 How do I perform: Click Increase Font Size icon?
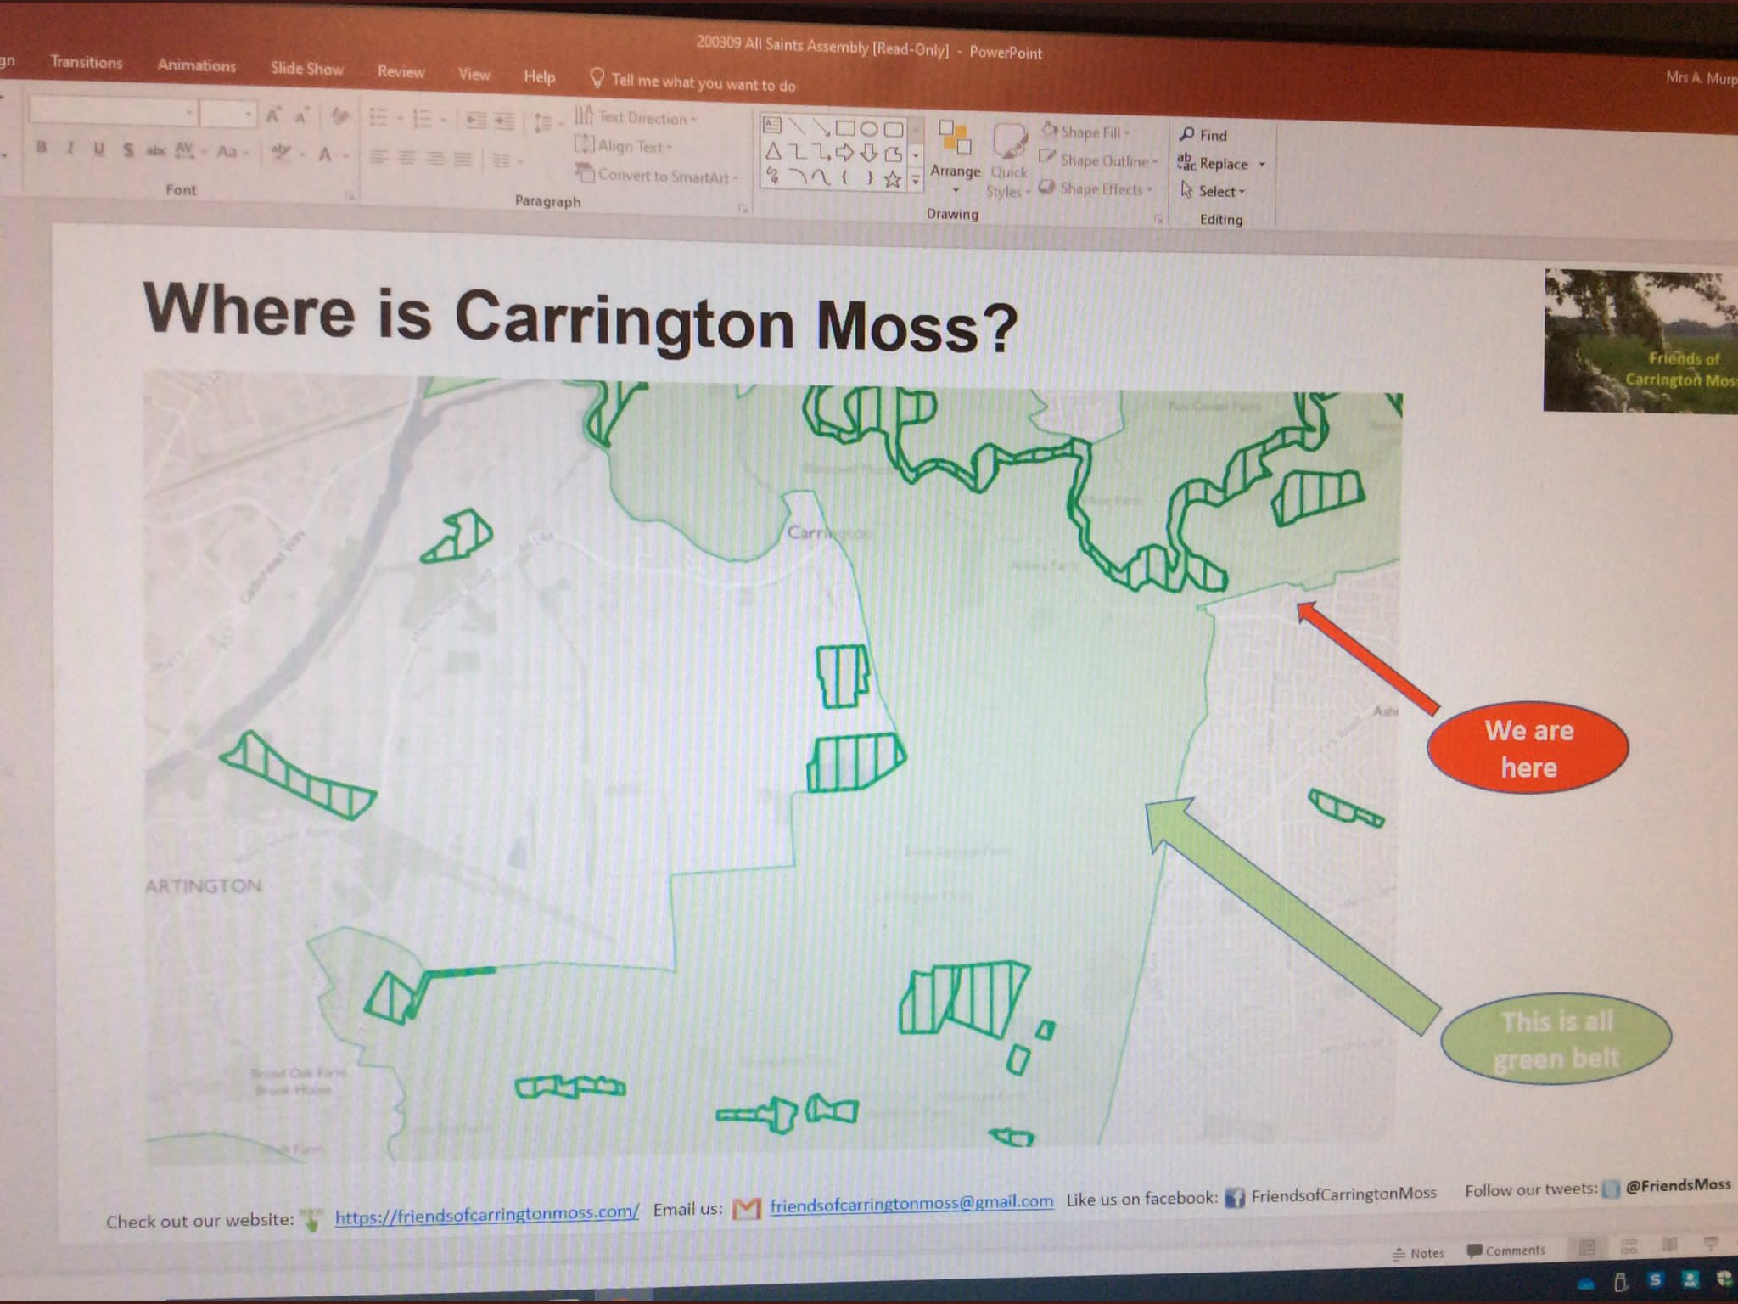(273, 115)
